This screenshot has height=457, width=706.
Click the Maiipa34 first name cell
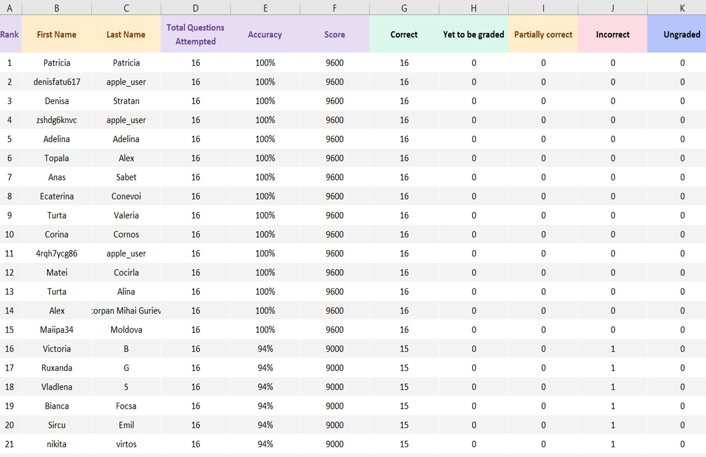(57, 330)
